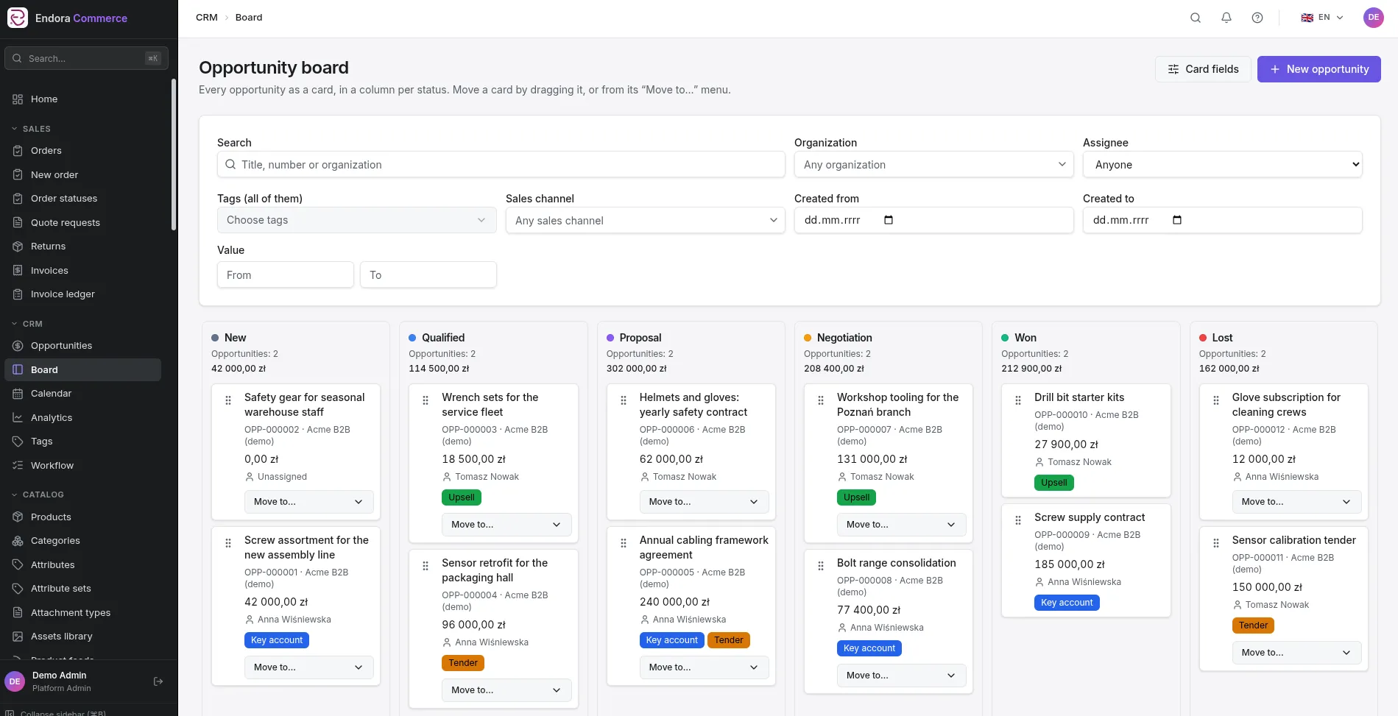Screen dimensions: 1398x716
Task: Open Move to menu on Helmets and gloves card
Action: [x=704, y=502]
